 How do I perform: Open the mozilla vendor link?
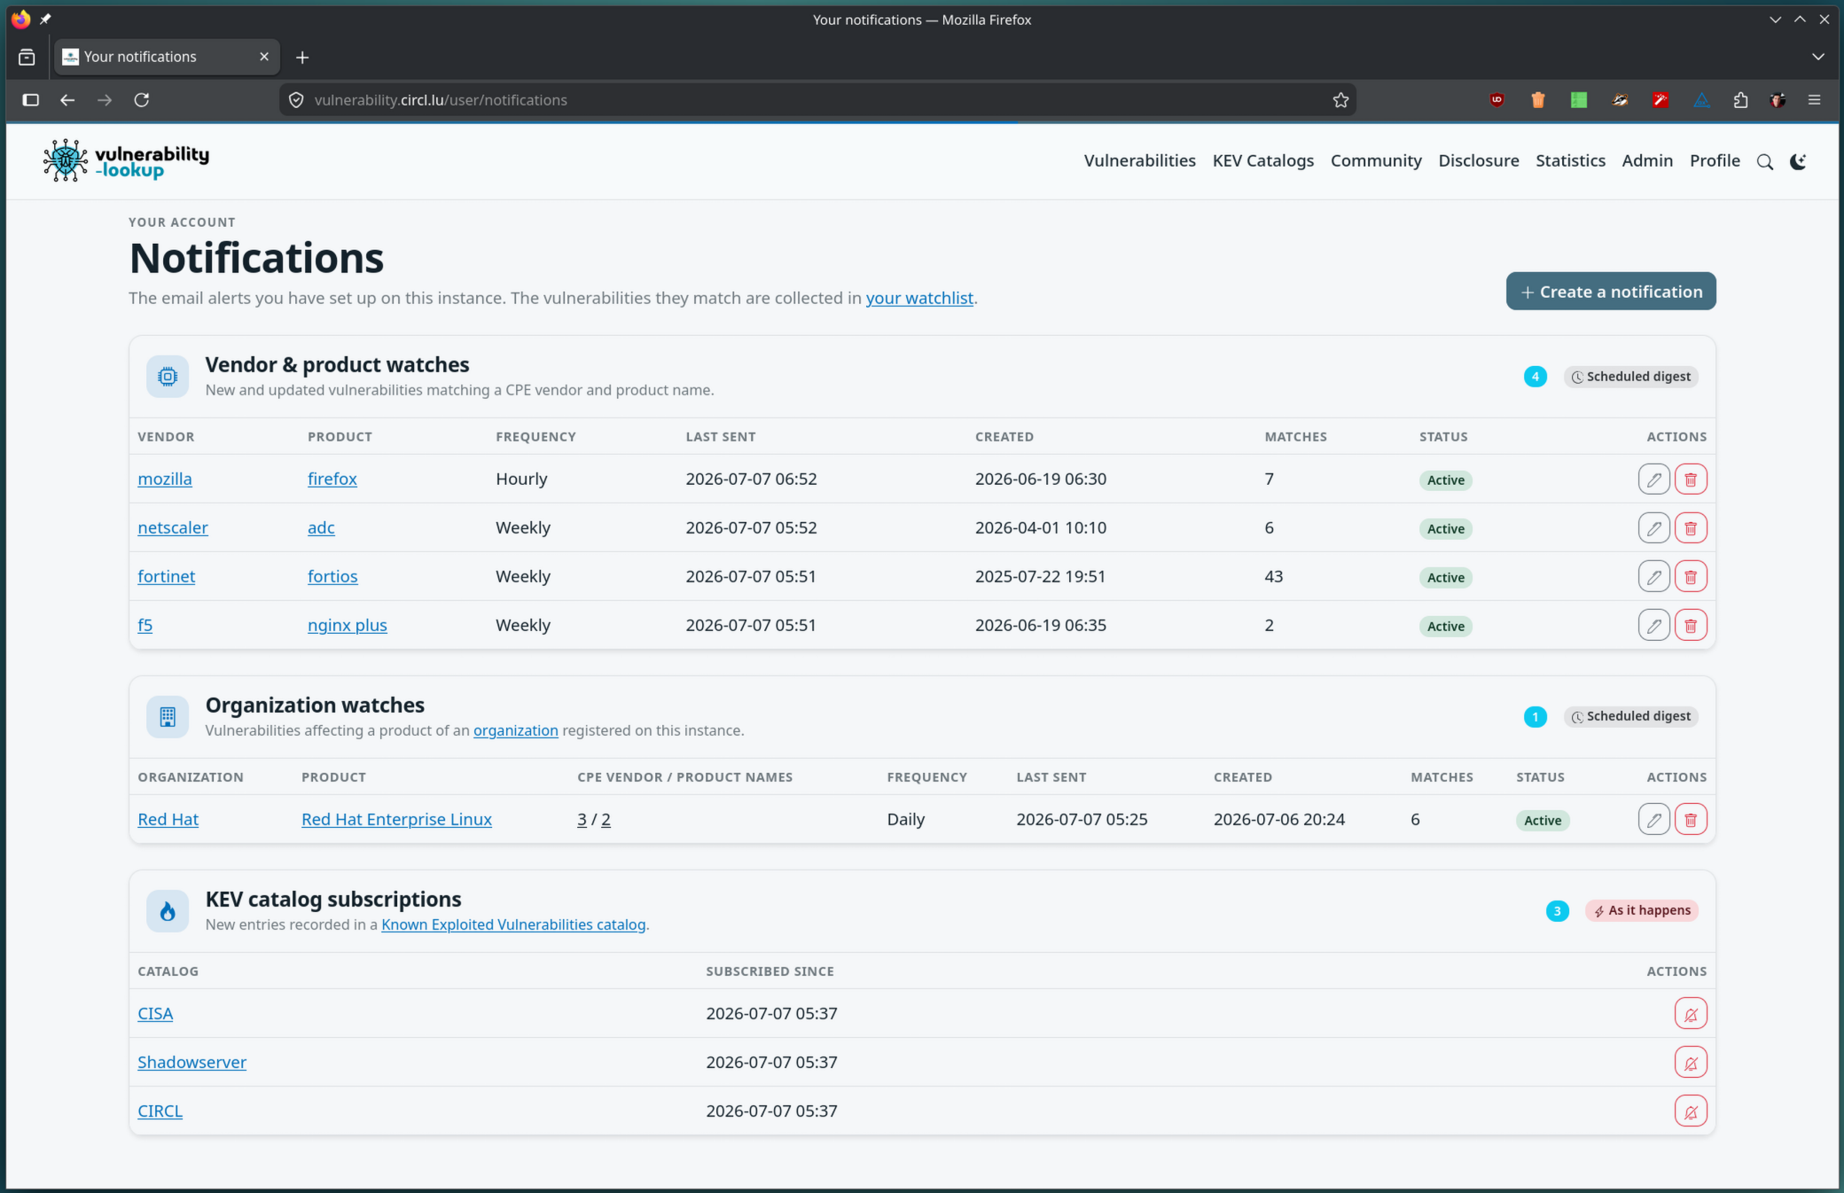(165, 480)
